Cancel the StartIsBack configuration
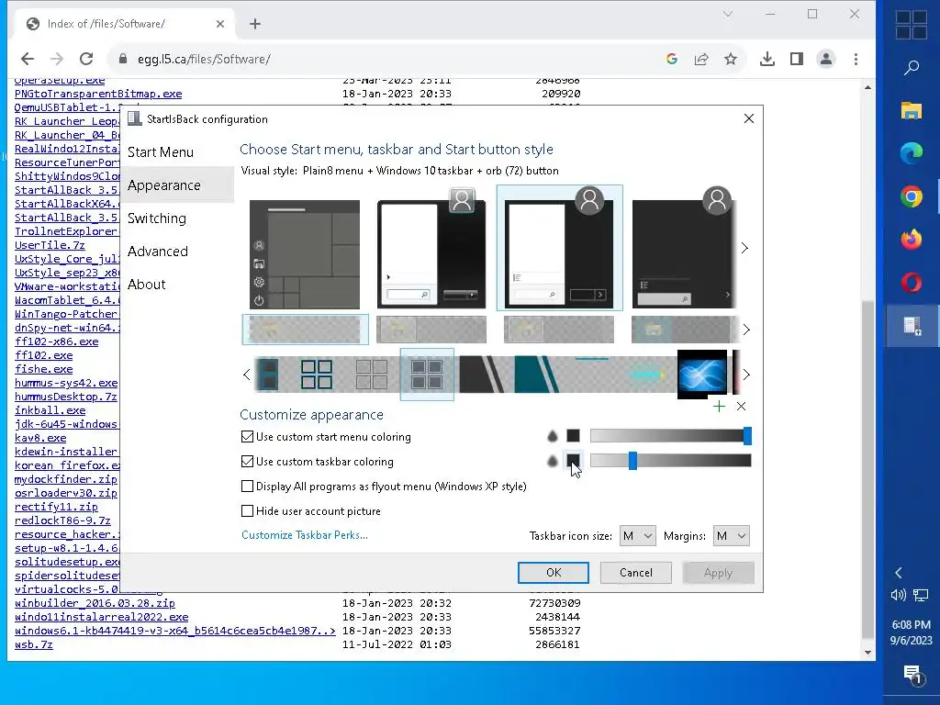The height and width of the screenshot is (705, 940). pyautogui.click(x=636, y=573)
